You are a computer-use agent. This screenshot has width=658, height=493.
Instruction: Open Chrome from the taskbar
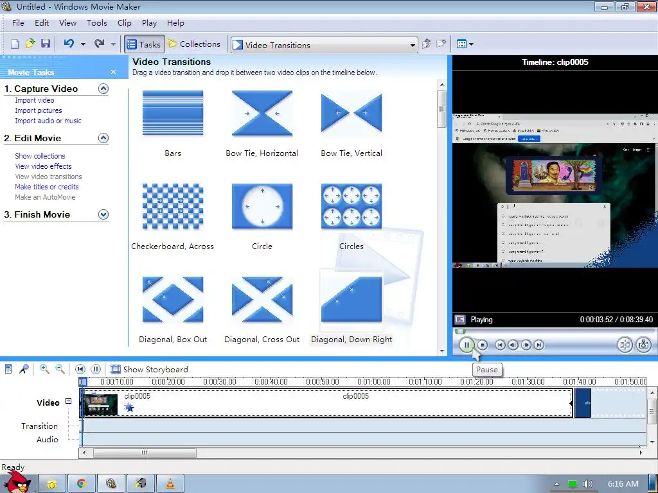(x=82, y=484)
